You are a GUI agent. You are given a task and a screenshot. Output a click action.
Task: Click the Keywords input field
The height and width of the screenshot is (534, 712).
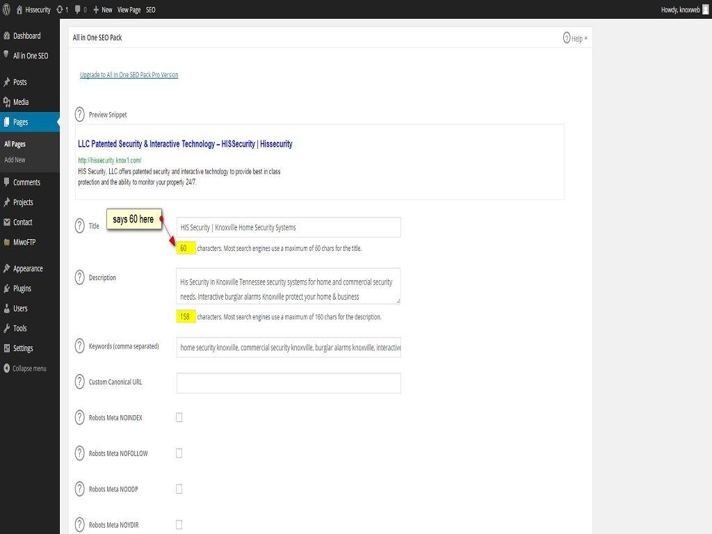pyautogui.click(x=289, y=348)
